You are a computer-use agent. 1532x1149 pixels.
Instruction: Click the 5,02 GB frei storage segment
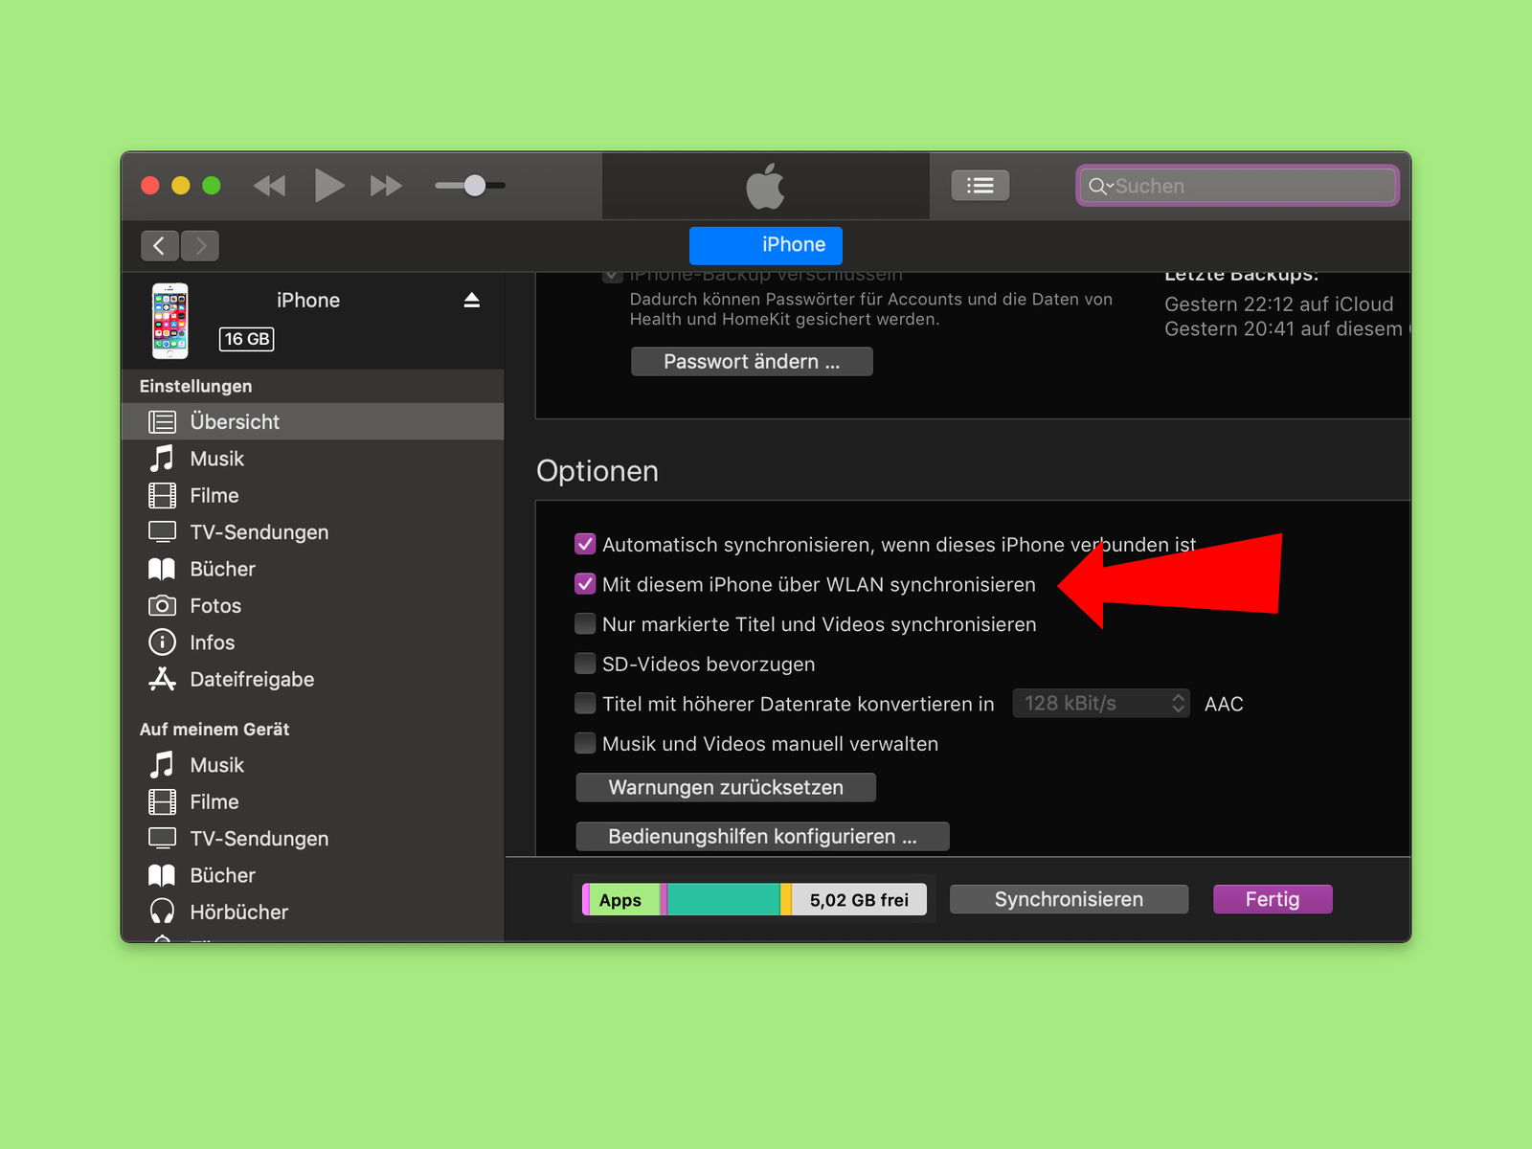pyautogui.click(x=859, y=900)
